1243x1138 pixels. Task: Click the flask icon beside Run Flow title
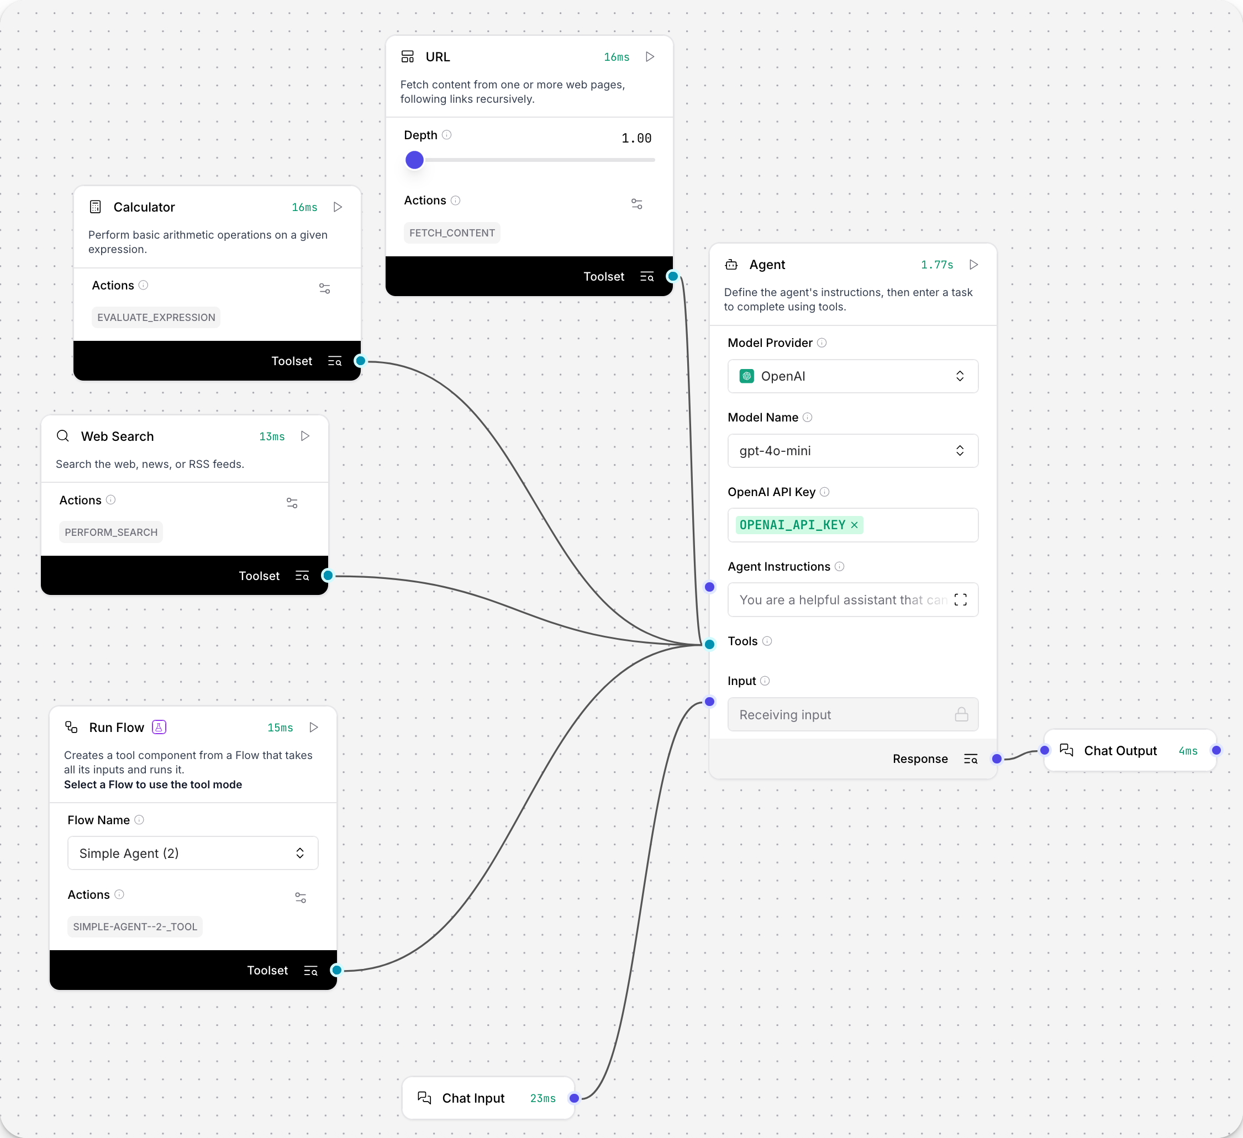pyautogui.click(x=159, y=727)
